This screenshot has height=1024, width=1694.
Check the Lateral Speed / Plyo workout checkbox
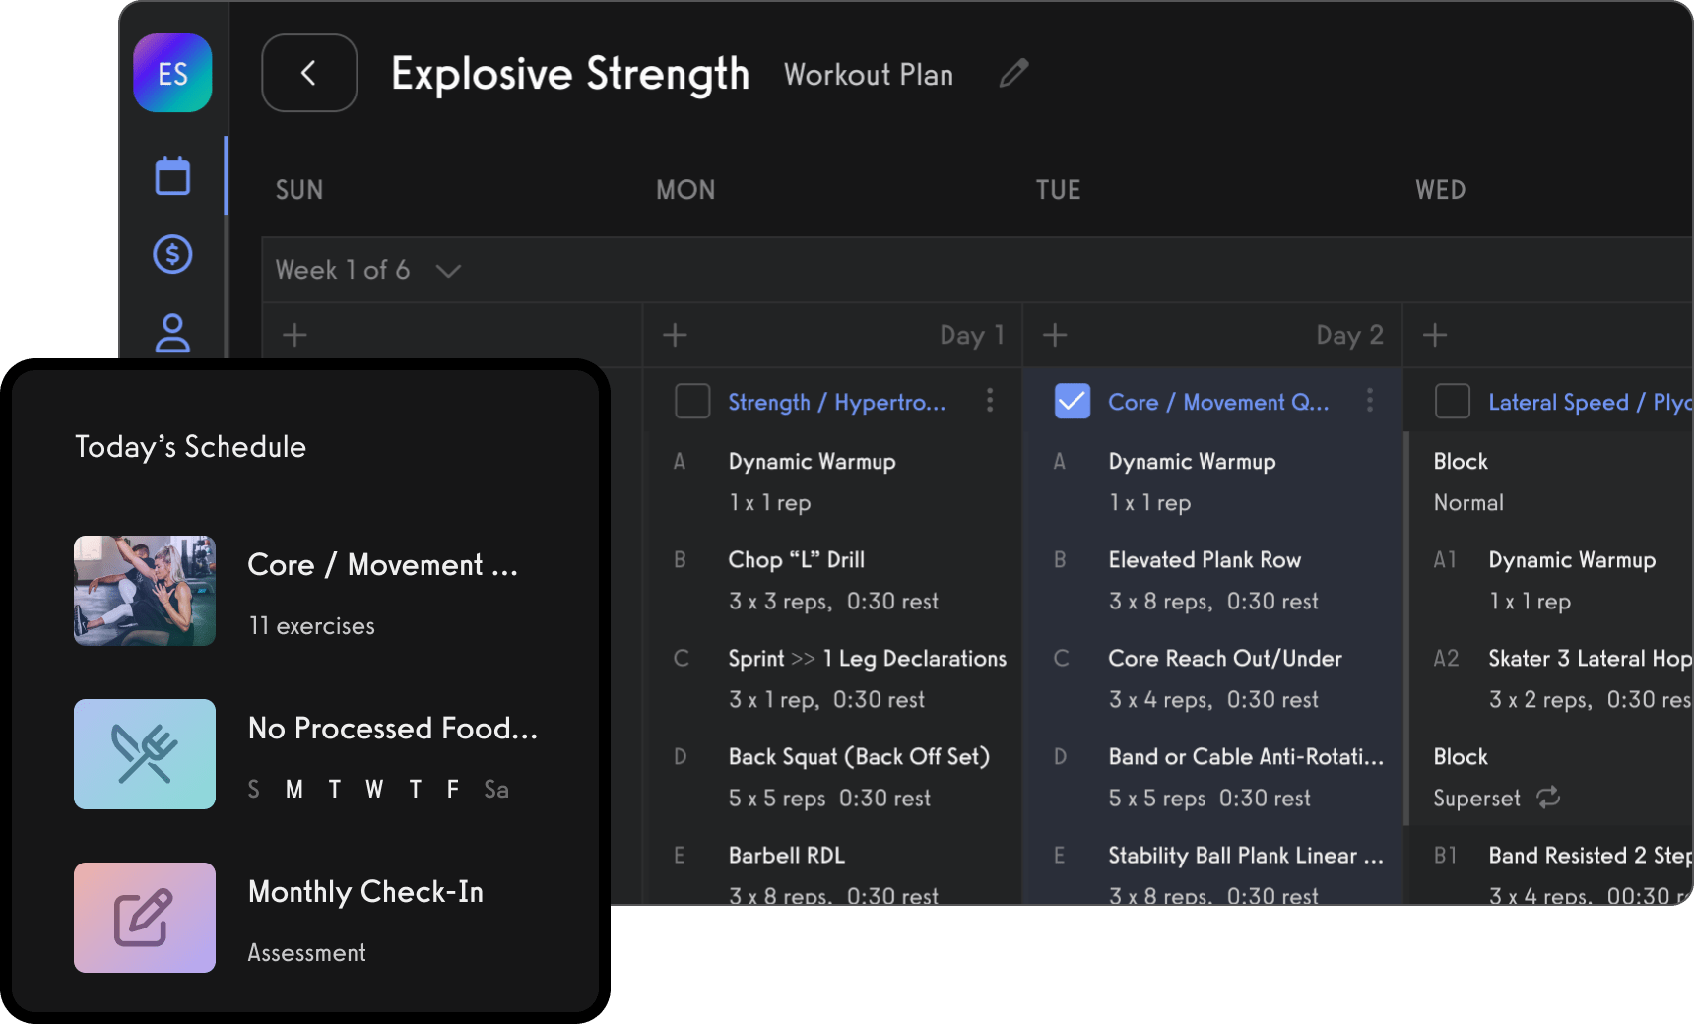(1453, 401)
